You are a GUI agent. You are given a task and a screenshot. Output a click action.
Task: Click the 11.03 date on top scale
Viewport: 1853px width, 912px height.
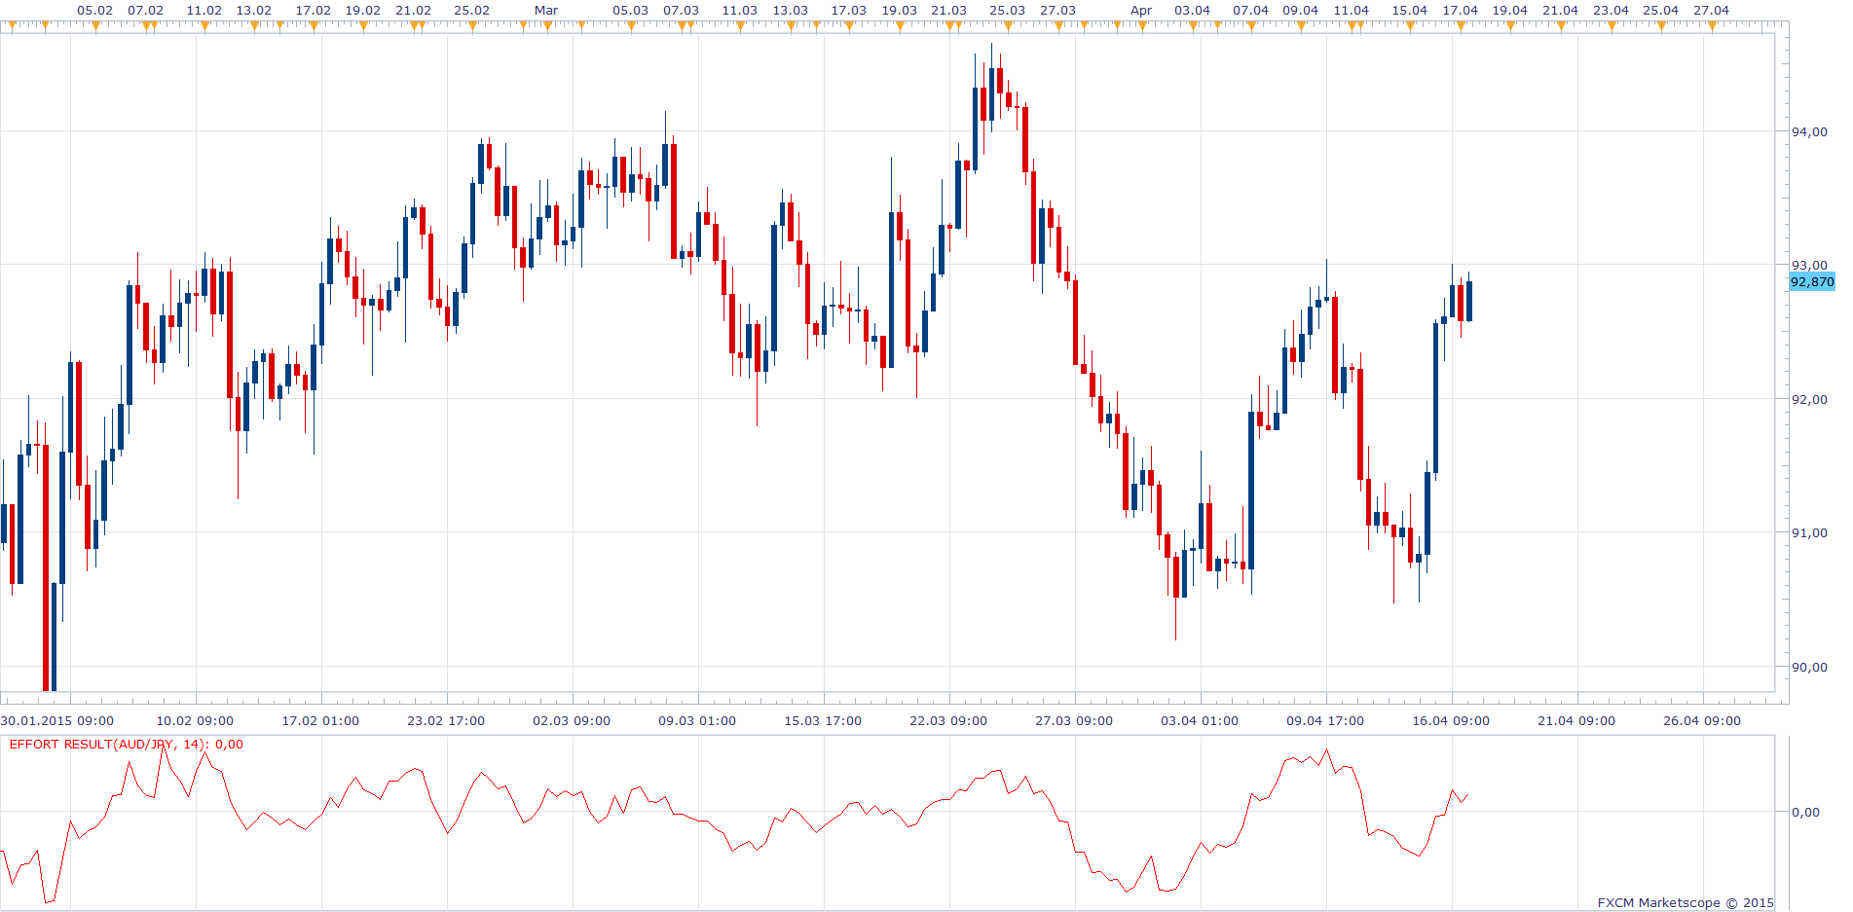pyautogui.click(x=740, y=11)
